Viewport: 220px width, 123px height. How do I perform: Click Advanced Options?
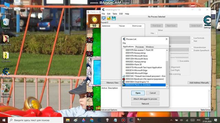point(109,110)
